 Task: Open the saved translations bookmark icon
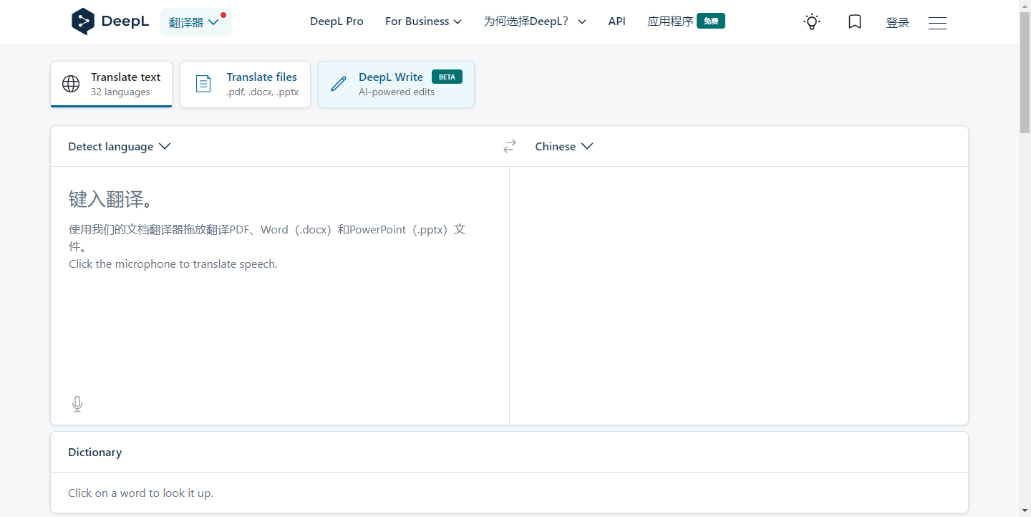854,22
